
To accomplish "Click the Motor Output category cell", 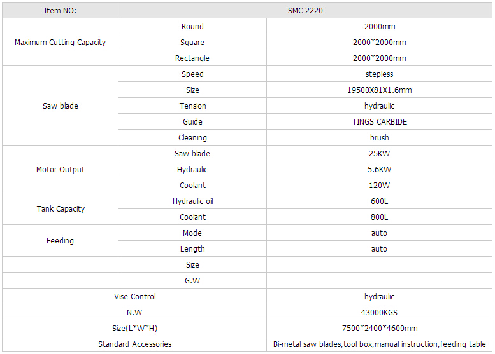I will 60,170.
